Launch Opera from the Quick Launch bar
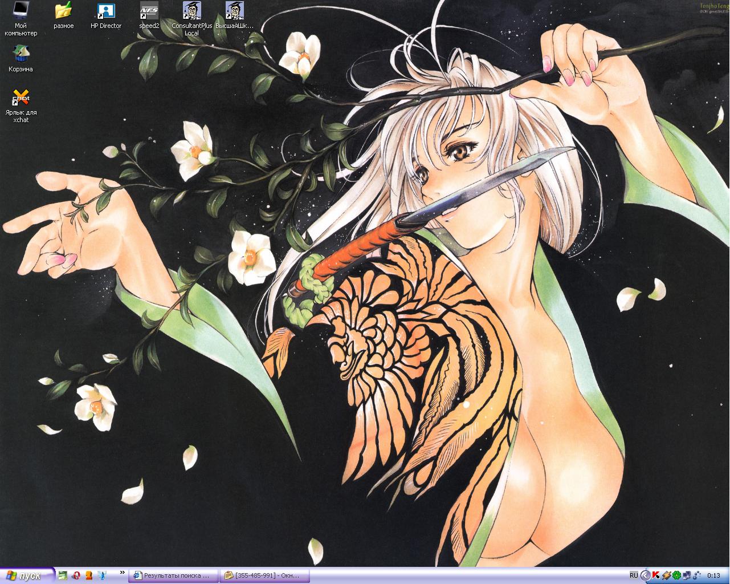 coord(76,575)
